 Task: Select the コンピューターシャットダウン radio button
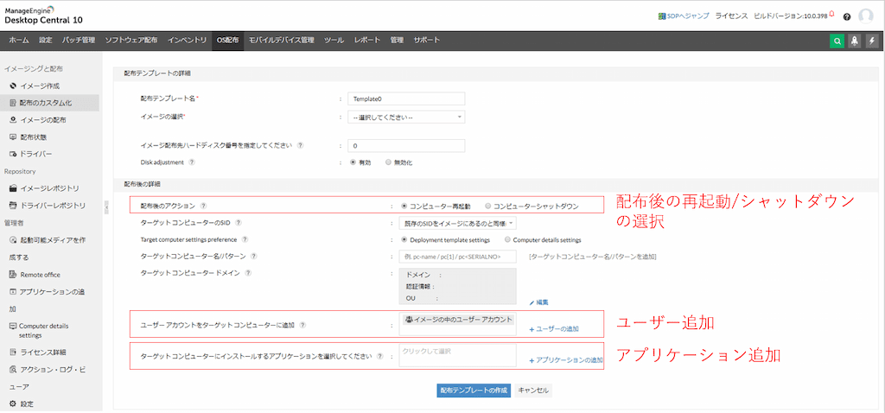[x=488, y=206]
